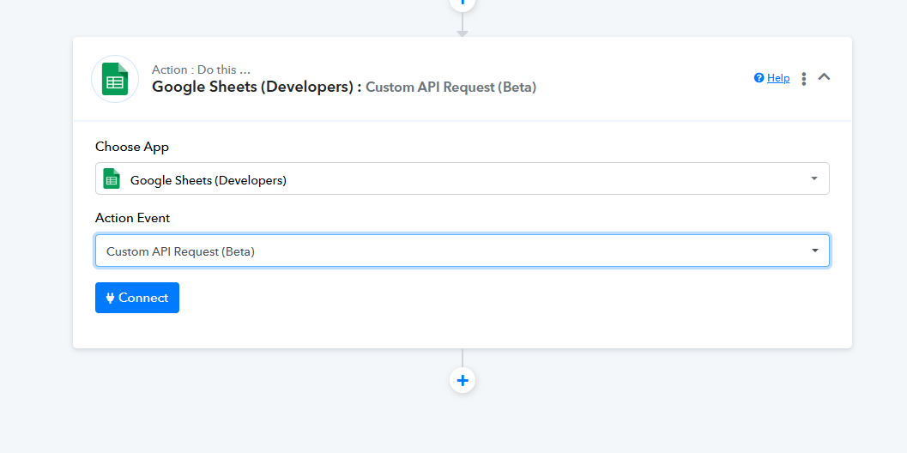This screenshot has width=907, height=453.
Task: Click the Action Event dropdown caret
Action: point(814,251)
